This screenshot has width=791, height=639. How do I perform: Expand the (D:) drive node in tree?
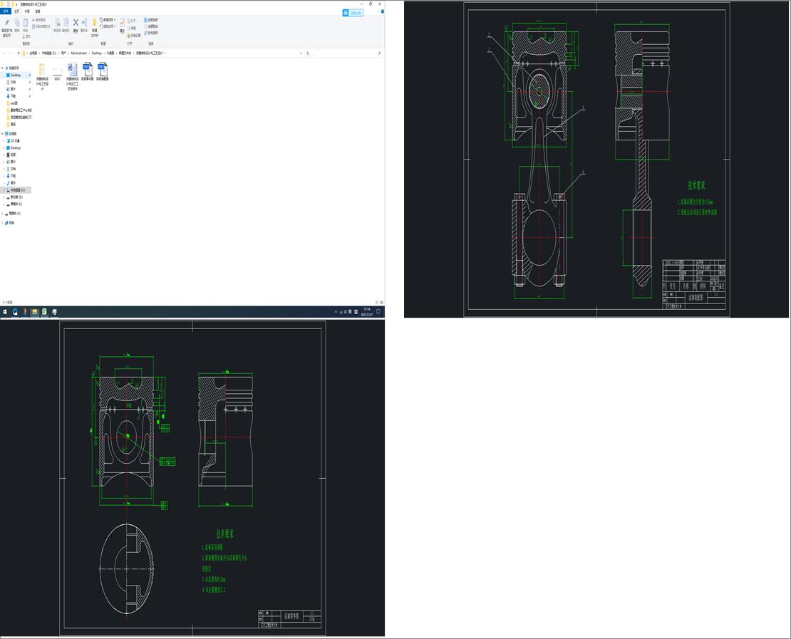(x=4, y=197)
